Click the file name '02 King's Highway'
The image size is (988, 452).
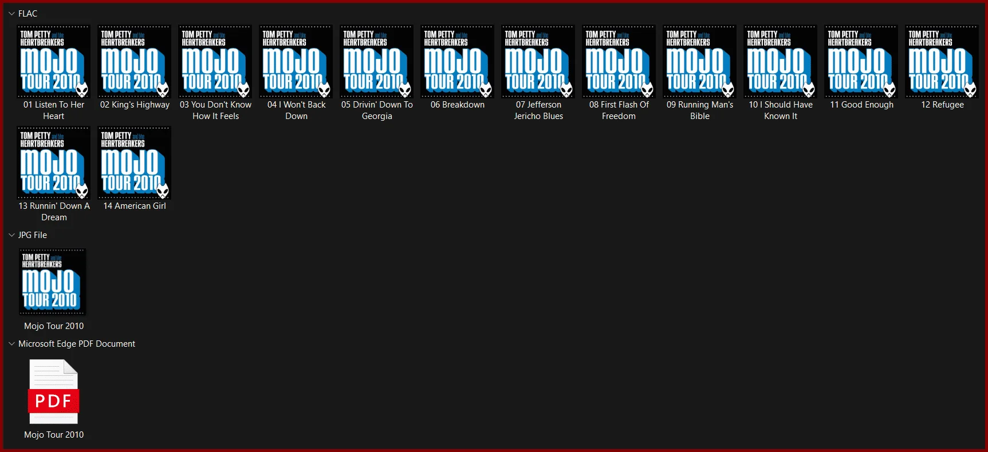(135, 105)
